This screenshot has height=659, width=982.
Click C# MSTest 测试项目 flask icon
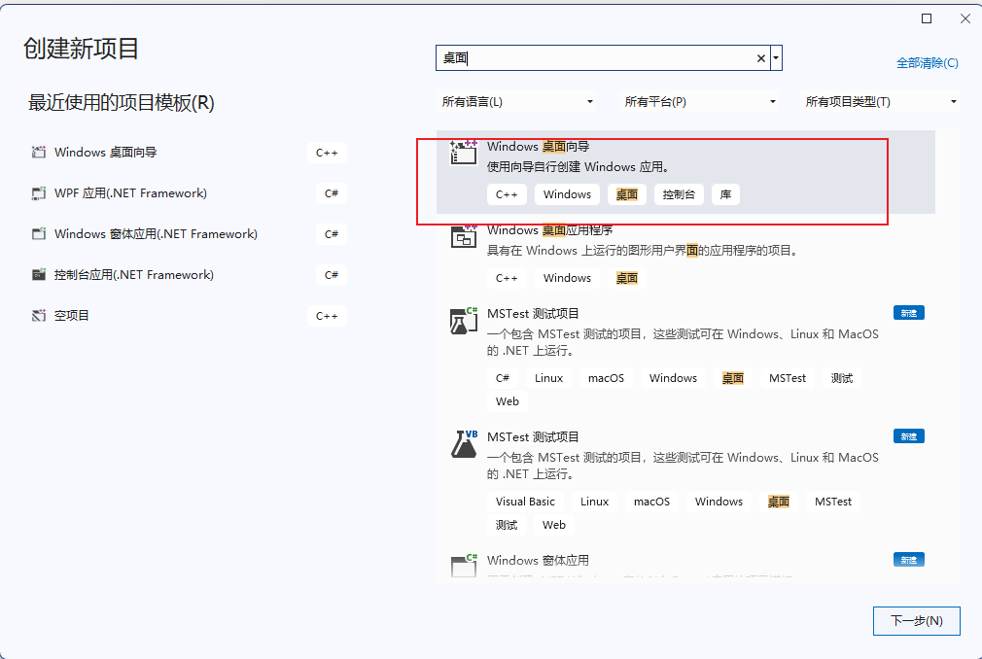pos(464,320)
